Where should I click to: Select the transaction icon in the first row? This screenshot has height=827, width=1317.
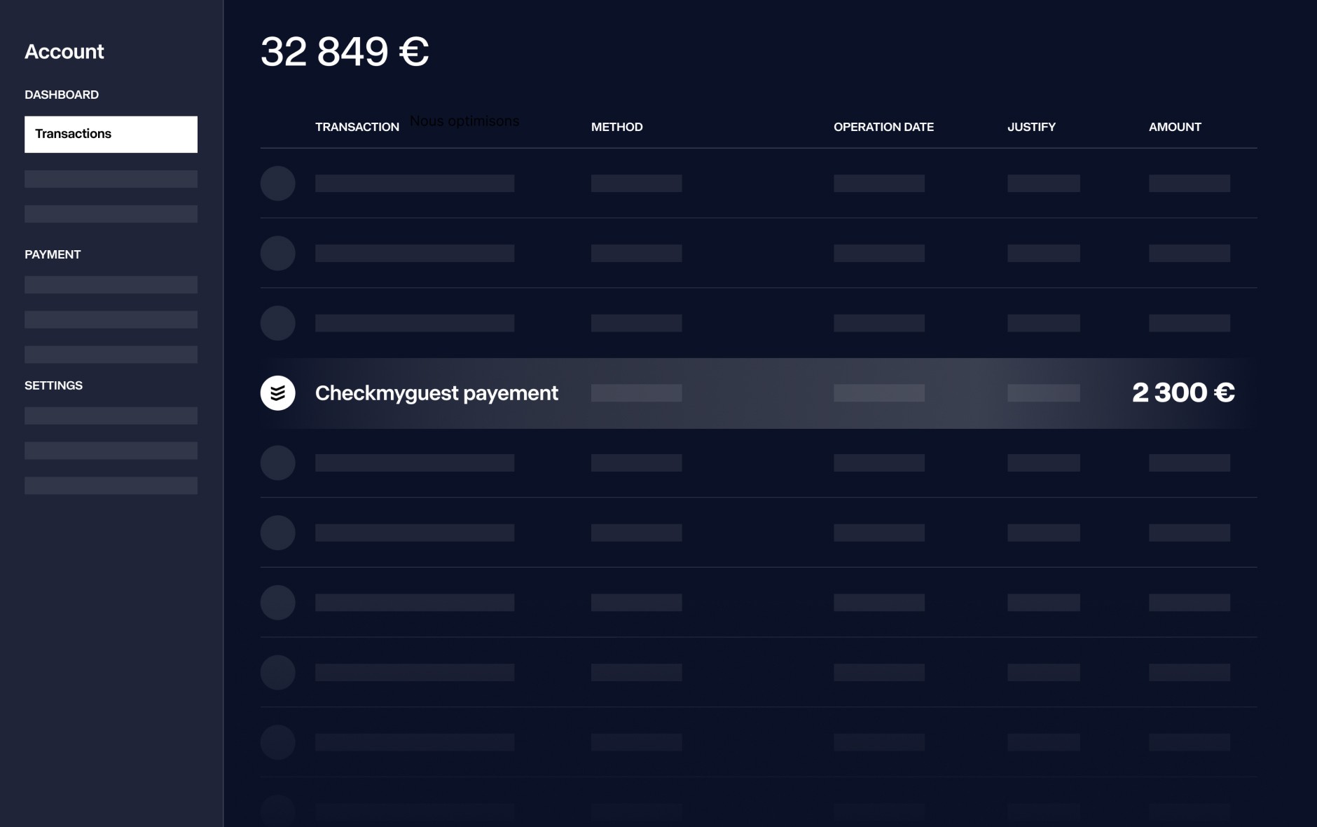tap(277, 183)
